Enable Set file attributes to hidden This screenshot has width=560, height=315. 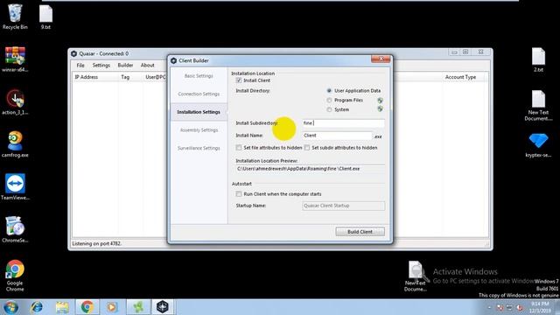coord(239,148)
